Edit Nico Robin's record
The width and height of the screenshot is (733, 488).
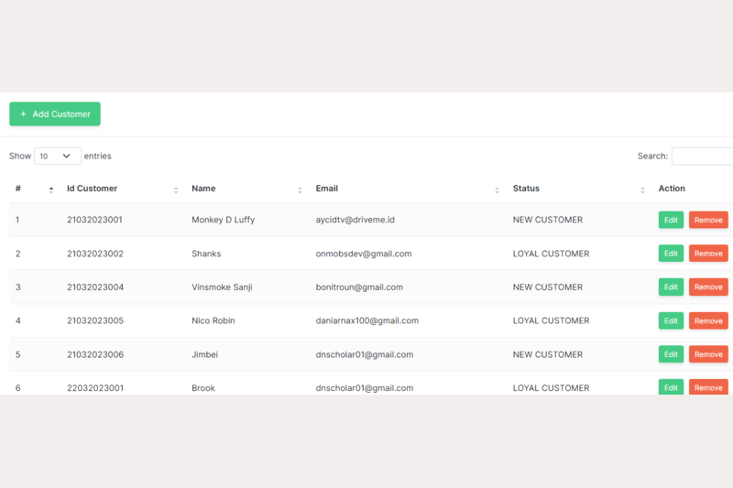(x=671, y=321)
